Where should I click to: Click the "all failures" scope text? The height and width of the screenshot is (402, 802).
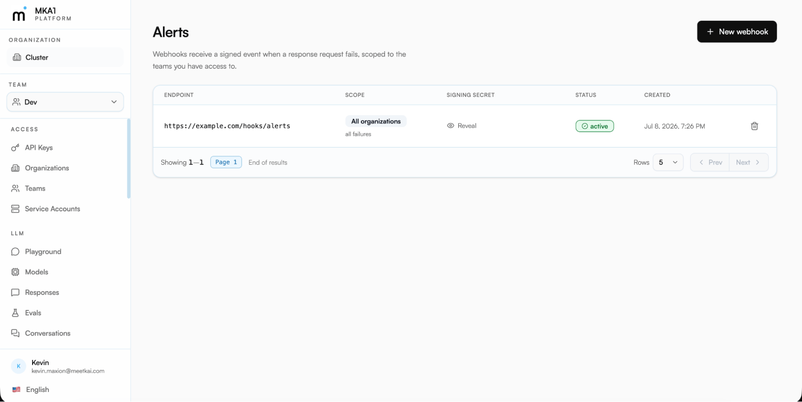pyautogui.click(x=358, y=134)
